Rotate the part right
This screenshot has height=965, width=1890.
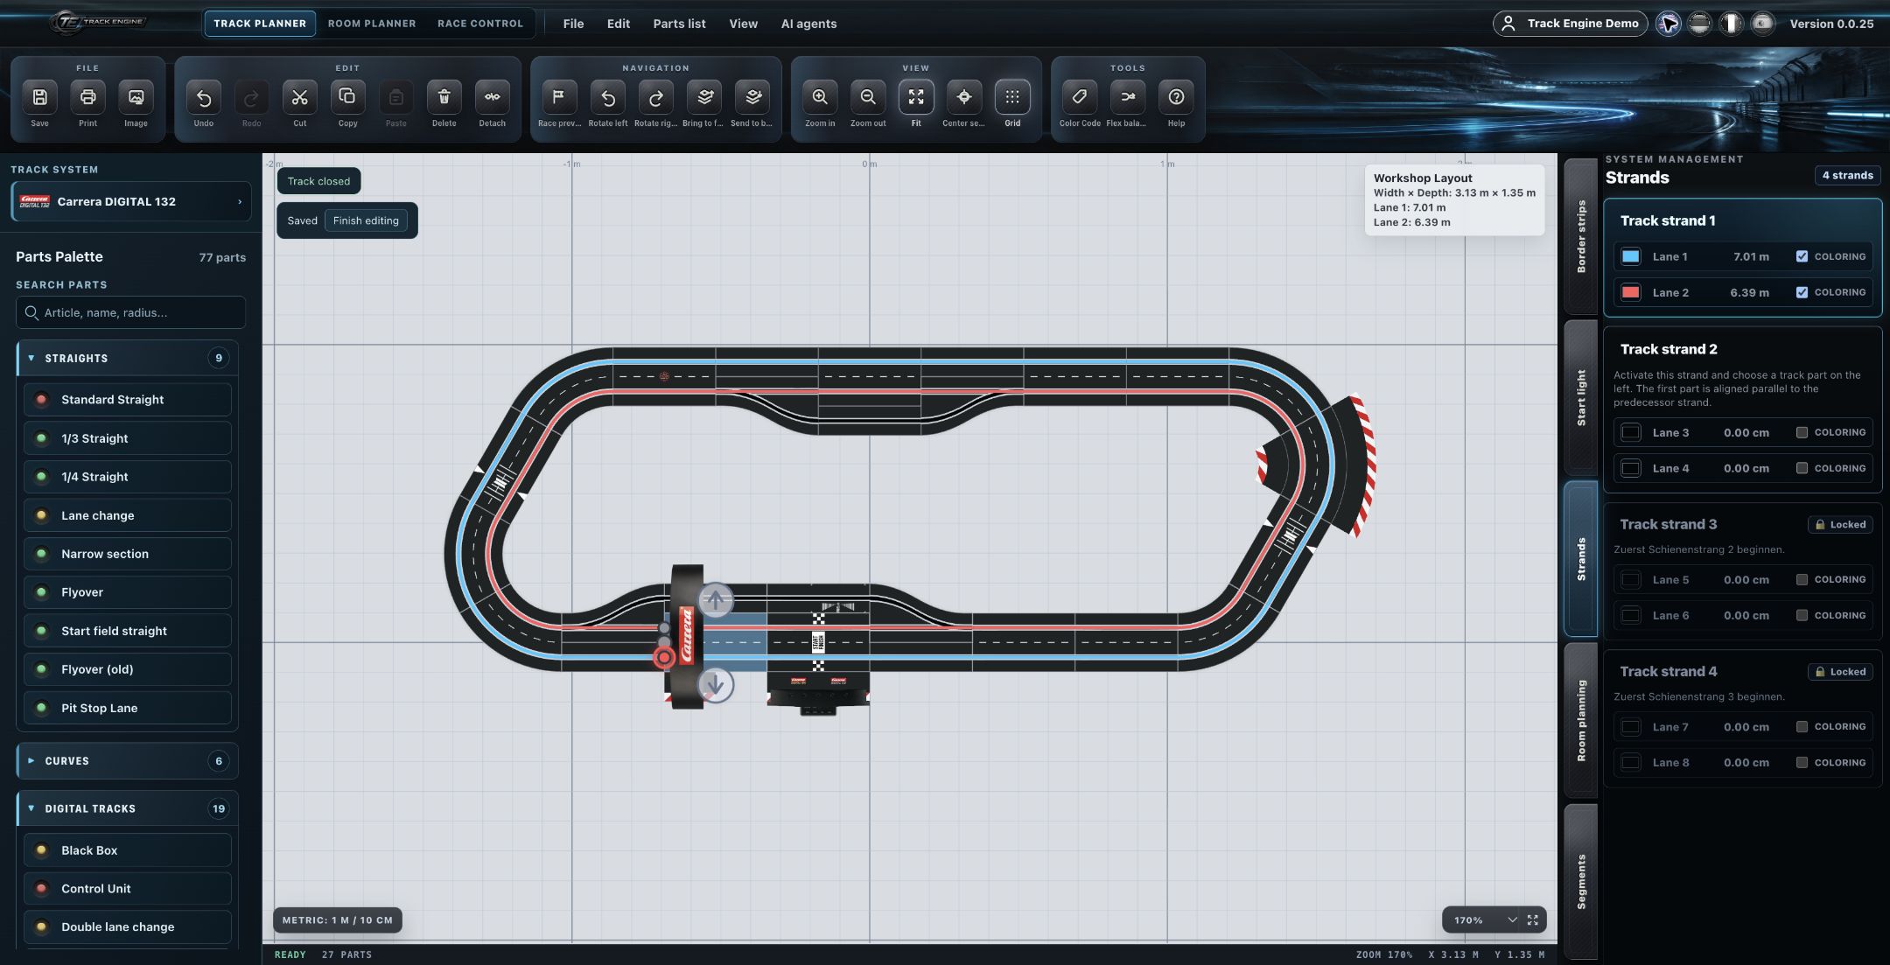coord(656,97)
